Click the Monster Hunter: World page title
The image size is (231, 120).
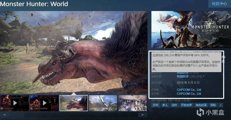[34, 4]
